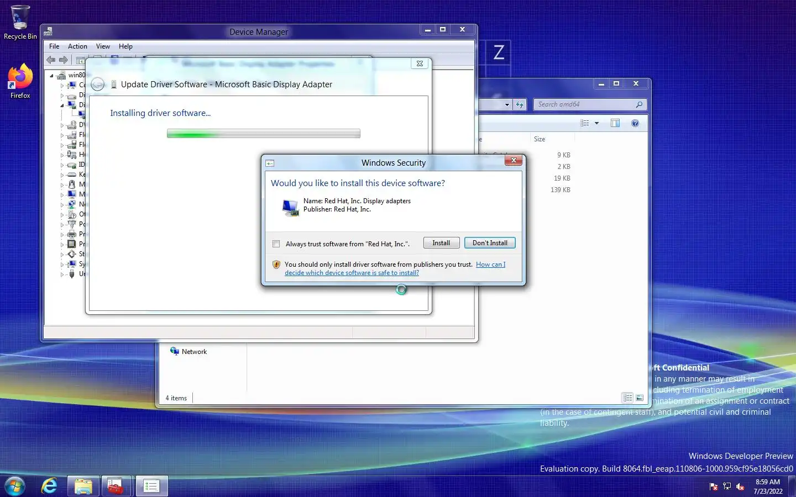This screenshot has height=497, width=796.
Task: Click driver installation progress bar
Action: pos(264,134)
